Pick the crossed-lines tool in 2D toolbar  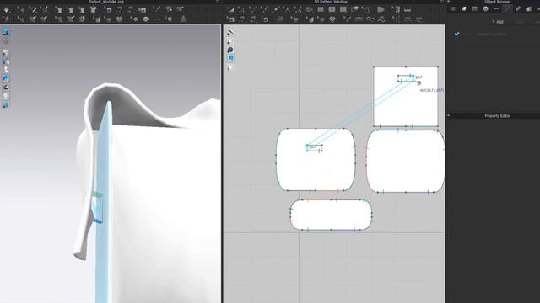tap(287, 10)
